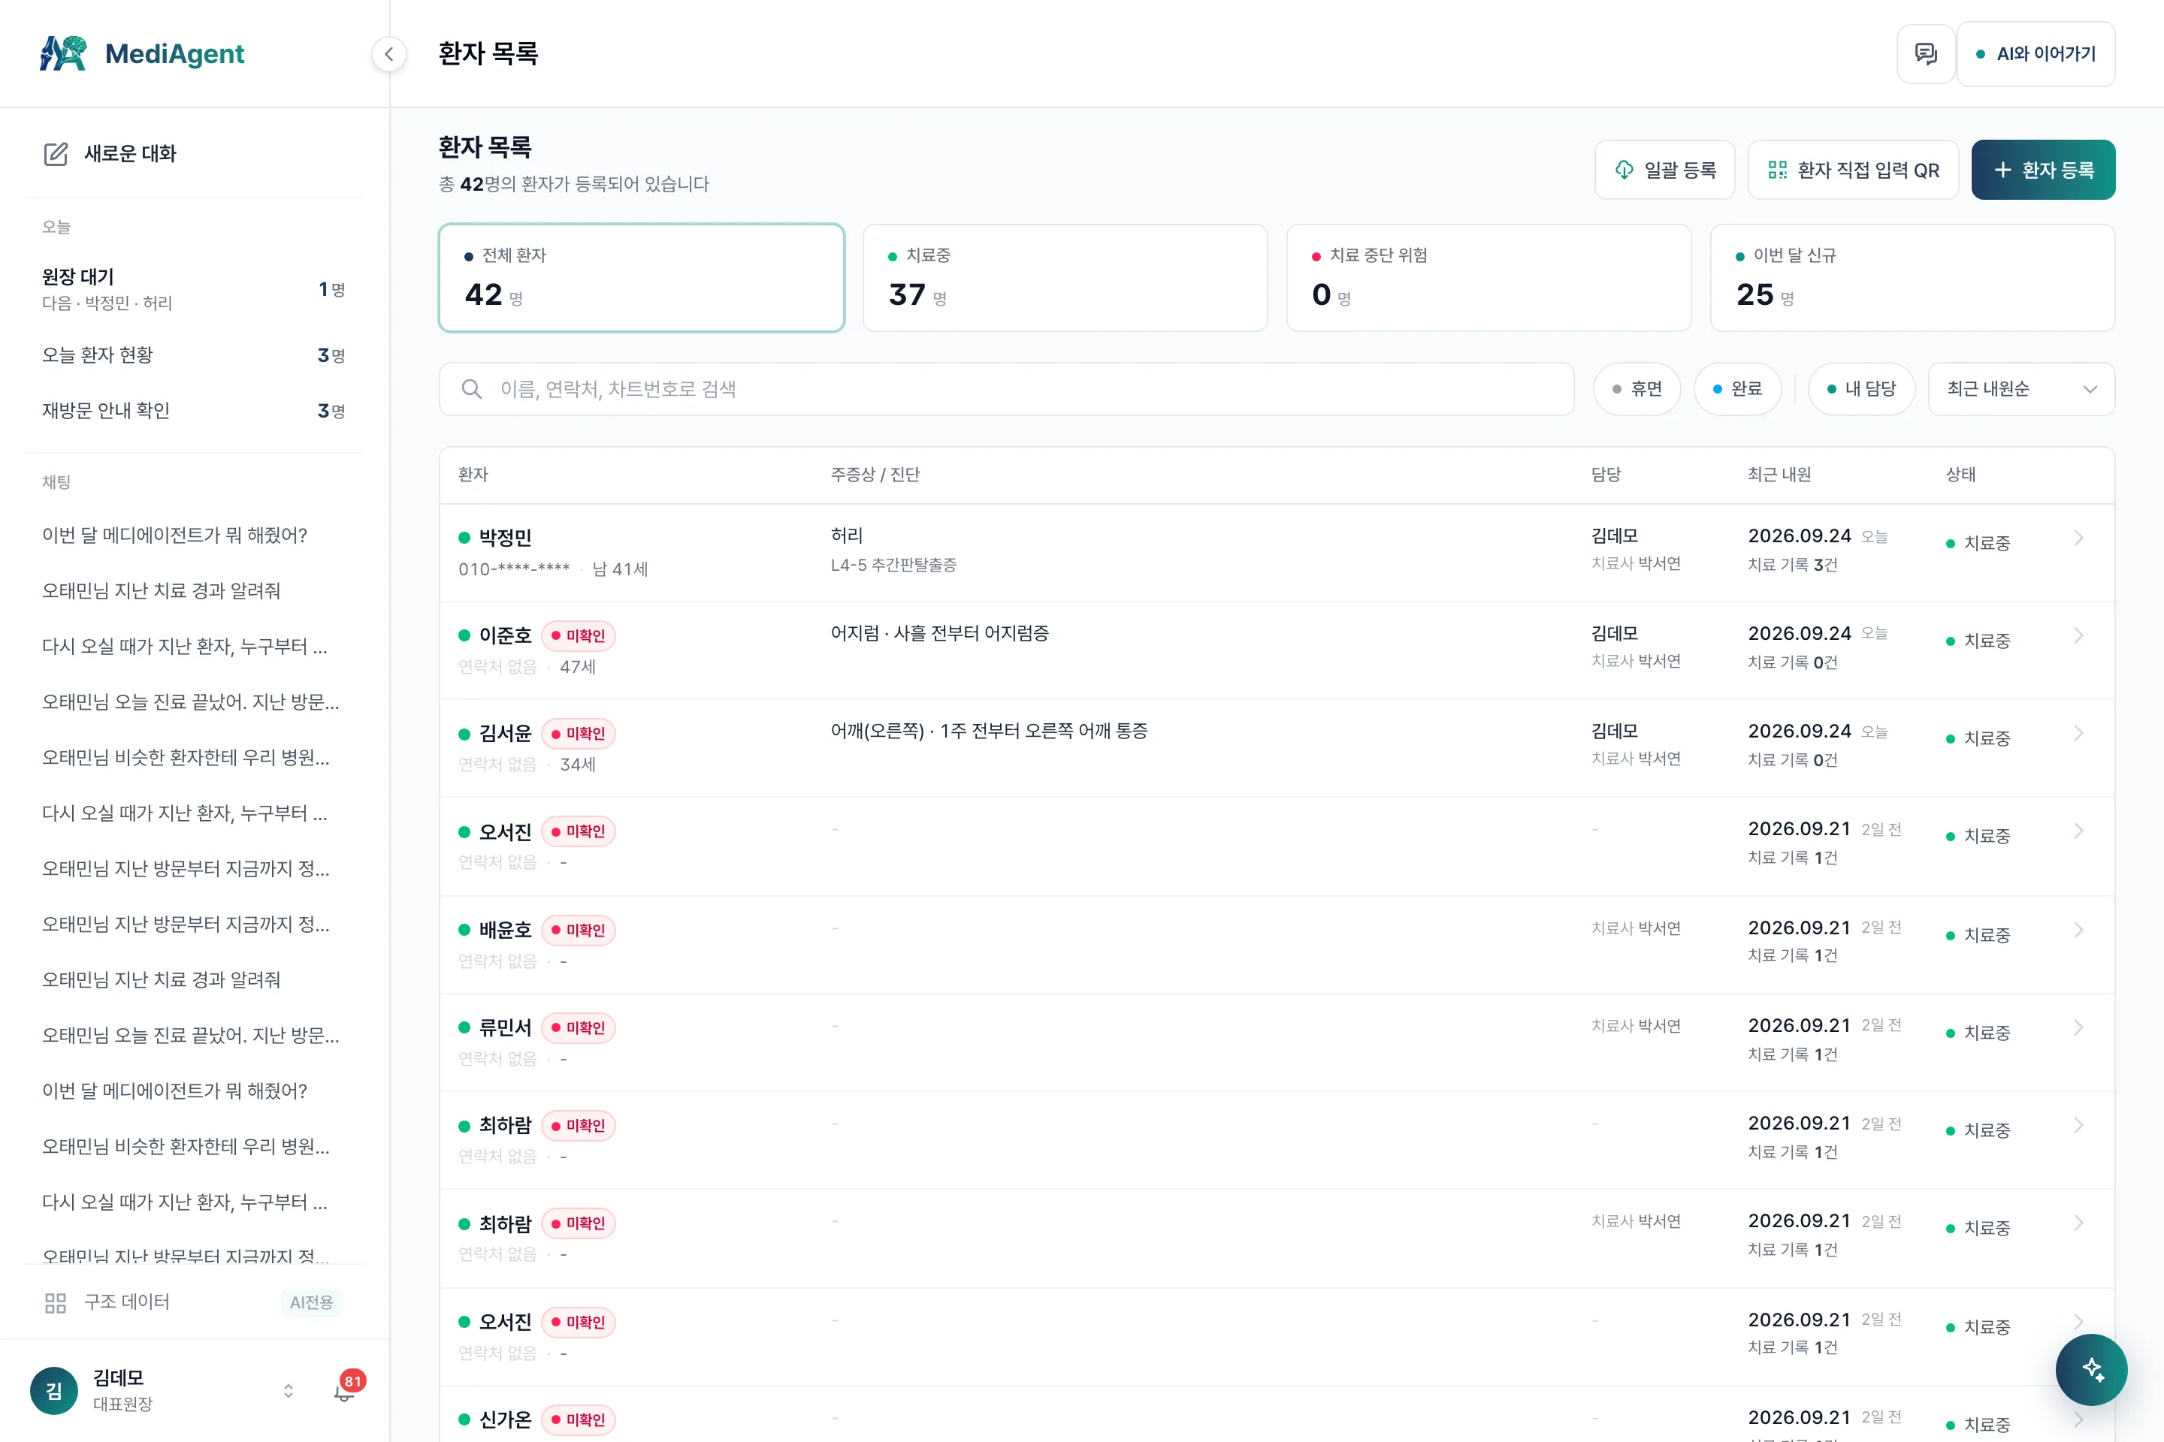Click 상태 column header
The image size is (2164, 1442).
coord(1960,475)
